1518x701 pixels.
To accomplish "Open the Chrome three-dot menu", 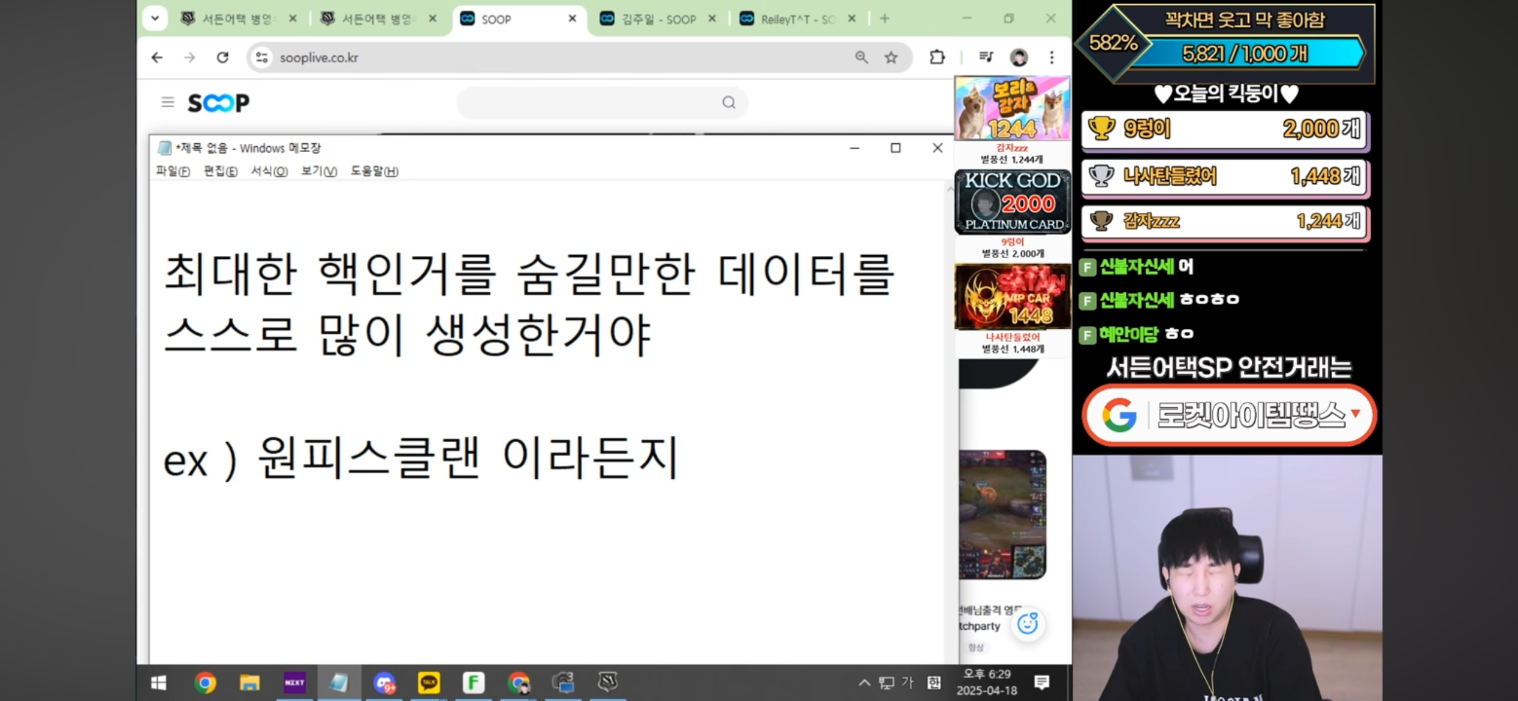I will click(1052, 58).
